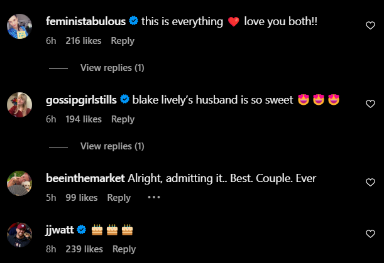
Task: View the 239 likes on jjwatt comment
Action: pos(84,249)
